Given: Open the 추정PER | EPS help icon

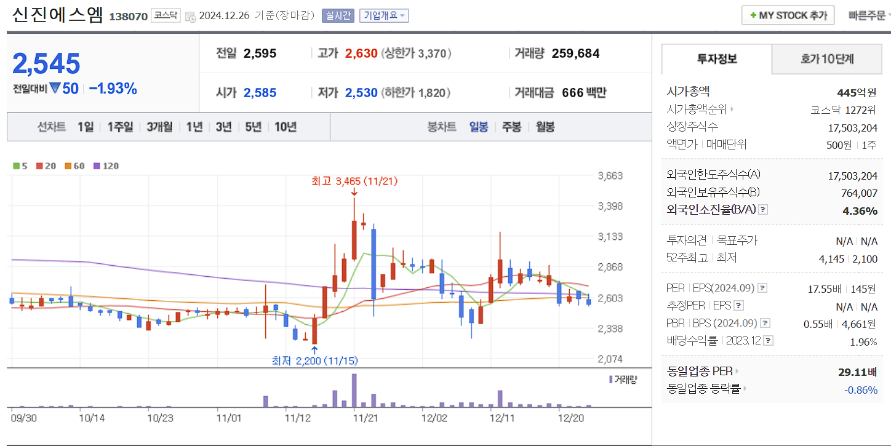Looking at the screenshot, I should pyautogui.click(x=738, y=305).
